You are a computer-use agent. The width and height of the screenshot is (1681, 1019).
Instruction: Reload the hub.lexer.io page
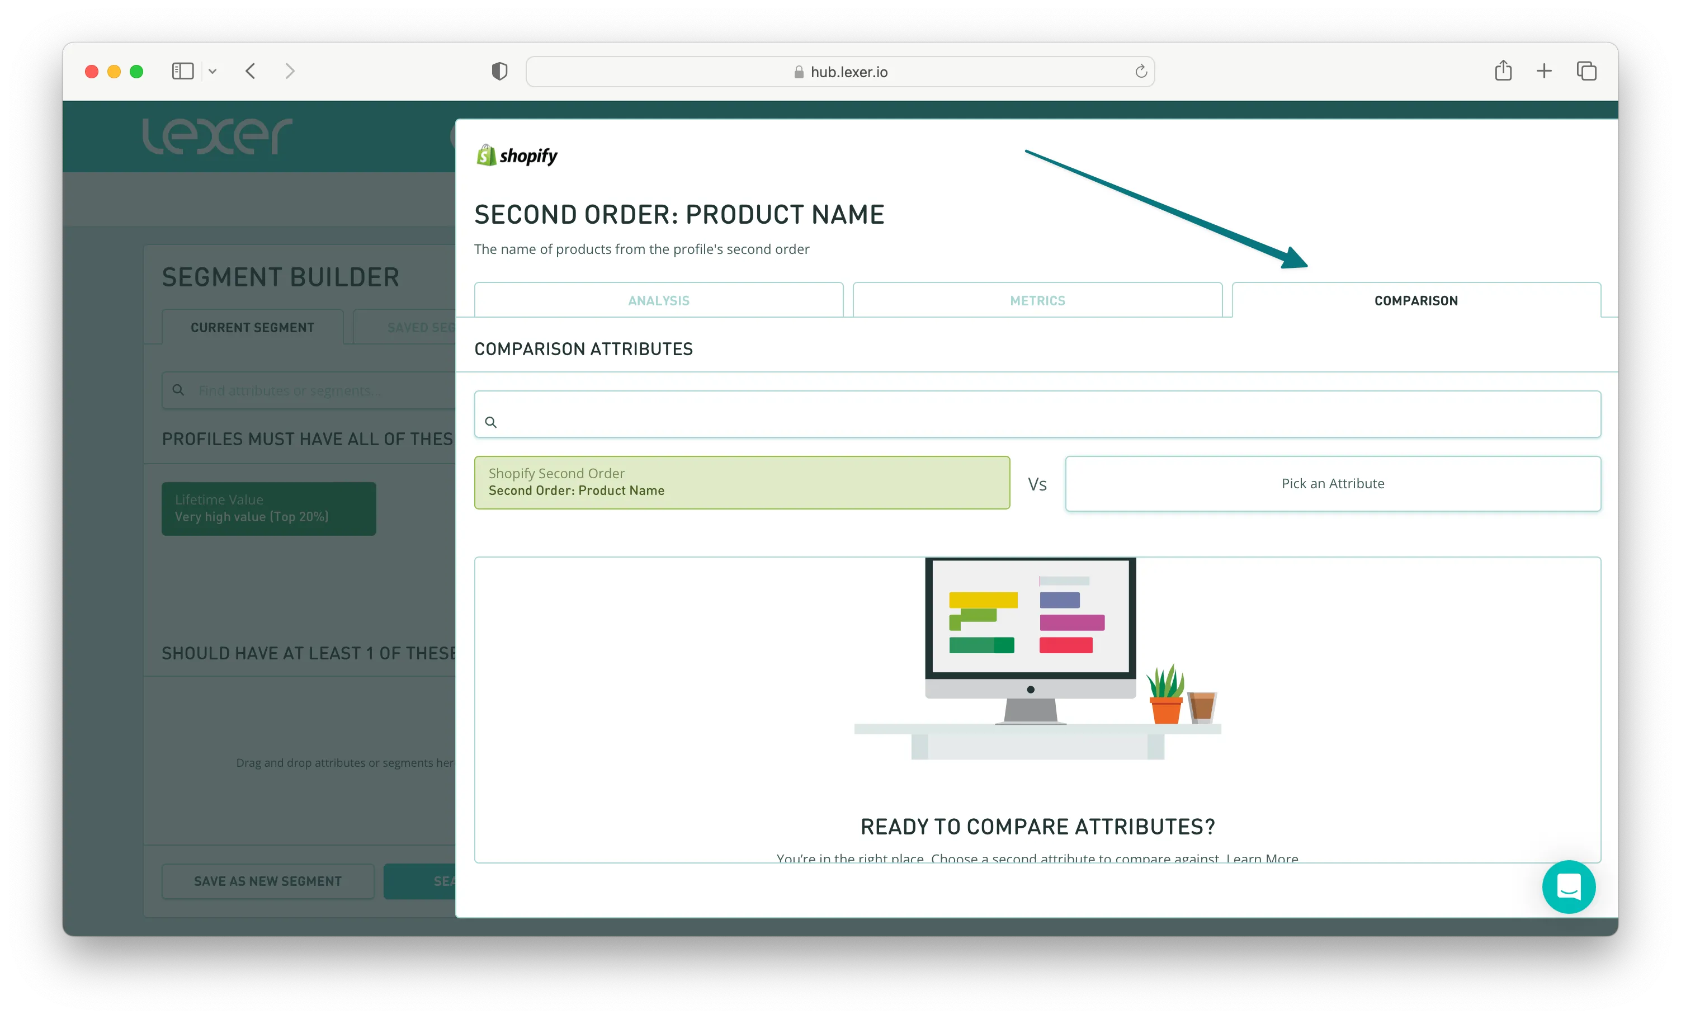(x=1141, y=72)
